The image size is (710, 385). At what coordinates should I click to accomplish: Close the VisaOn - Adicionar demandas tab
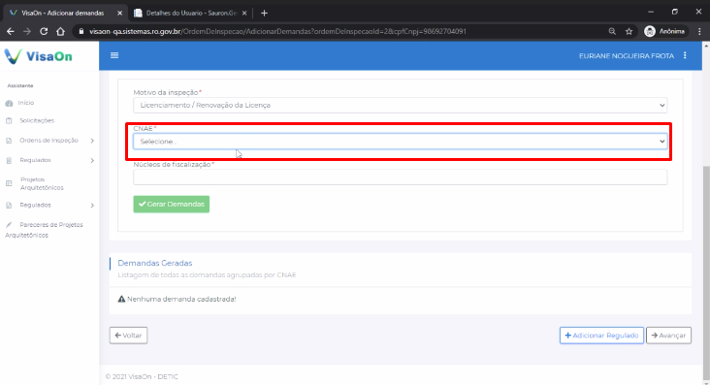pyautogui.click(x=119, y=14)
